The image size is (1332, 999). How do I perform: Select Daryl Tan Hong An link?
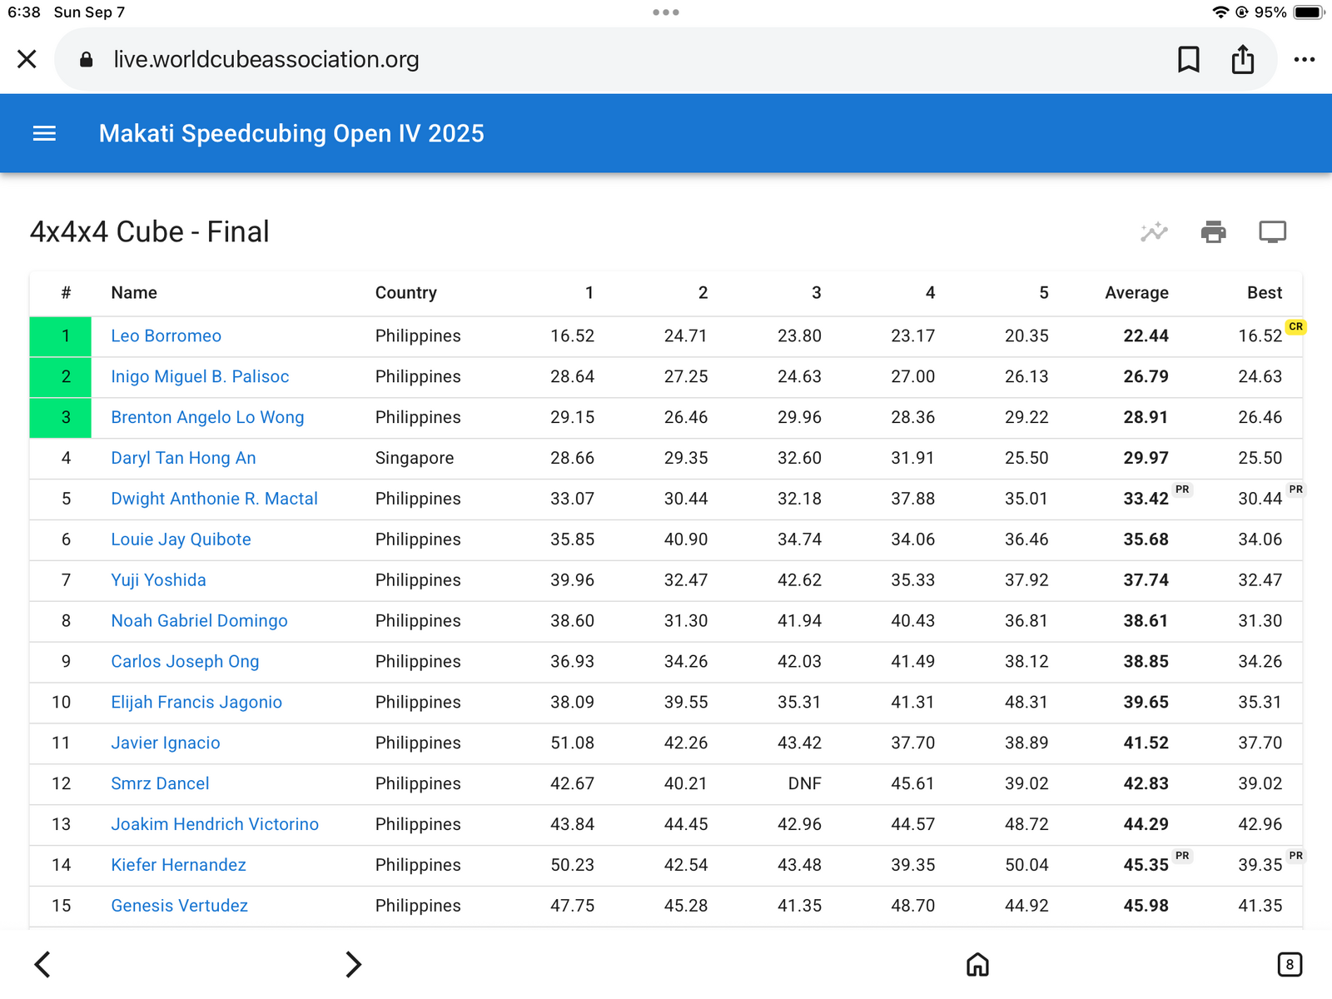pos(183,458)
